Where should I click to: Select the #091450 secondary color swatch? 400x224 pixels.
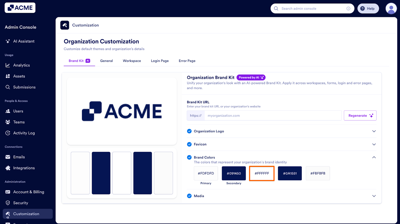(x=234, y=173)
